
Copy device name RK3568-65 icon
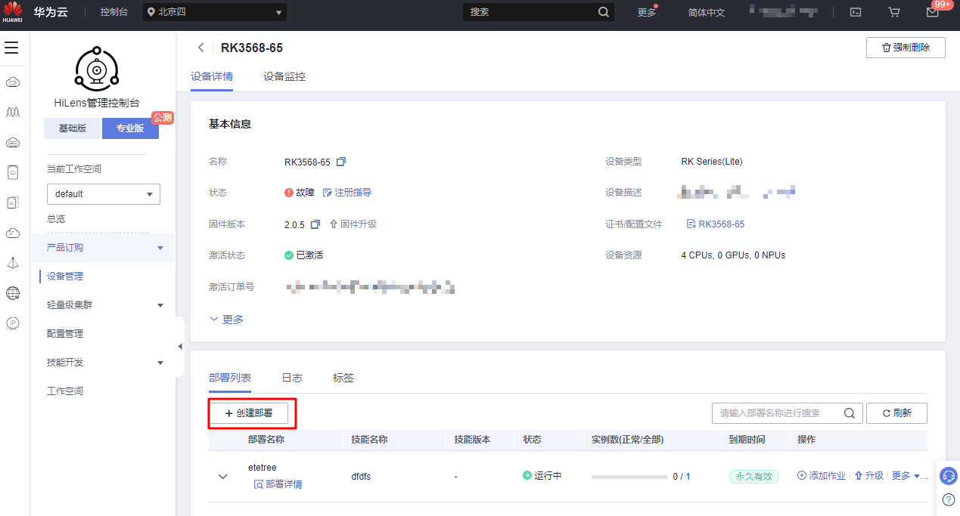341,162
